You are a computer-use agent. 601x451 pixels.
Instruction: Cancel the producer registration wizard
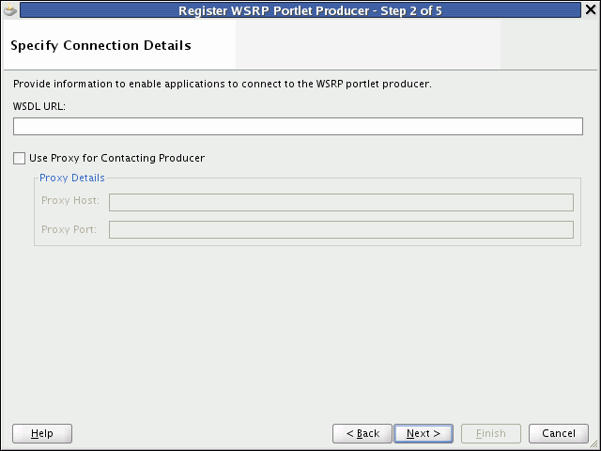click(x=559, y=433)
